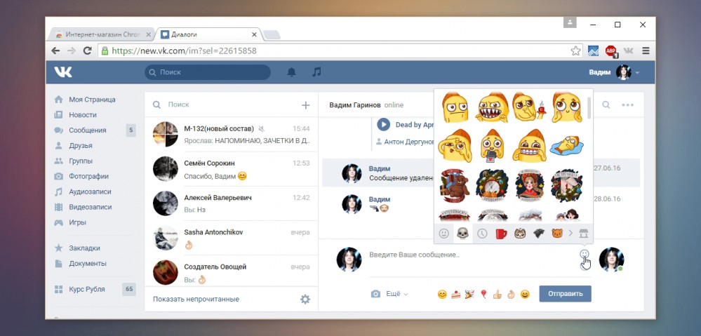Insert party popper quick emoji
This screenshot has height=336, width=701.
469,294
